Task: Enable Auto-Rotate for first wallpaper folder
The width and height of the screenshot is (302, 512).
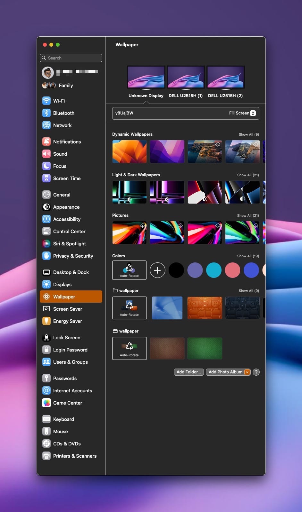Action: point(129,308)
